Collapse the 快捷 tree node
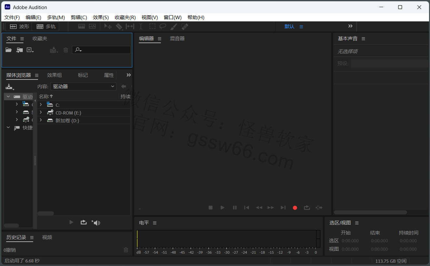 [x=8, y=127]
